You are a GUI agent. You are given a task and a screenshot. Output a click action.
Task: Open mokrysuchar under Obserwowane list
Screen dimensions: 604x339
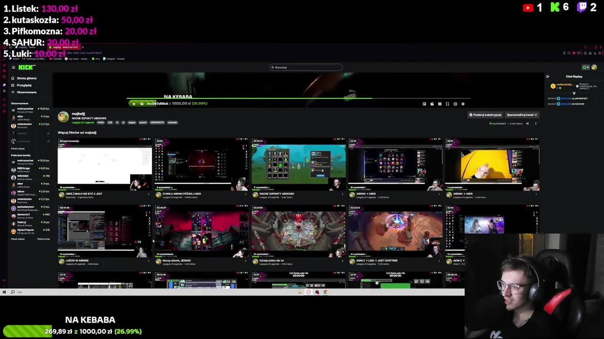pos(30,110)
